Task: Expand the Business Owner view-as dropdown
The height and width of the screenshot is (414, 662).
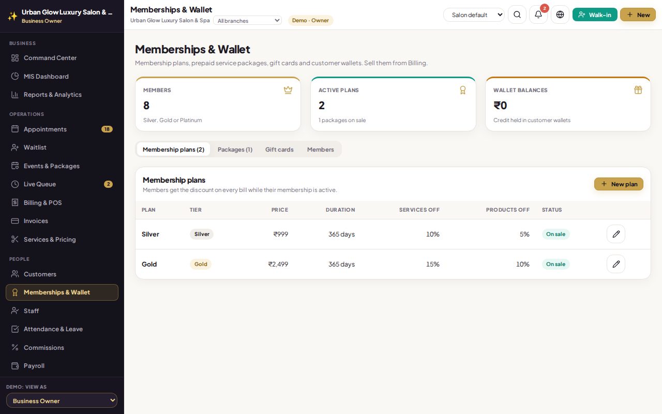Action: (x=62, y=401)
